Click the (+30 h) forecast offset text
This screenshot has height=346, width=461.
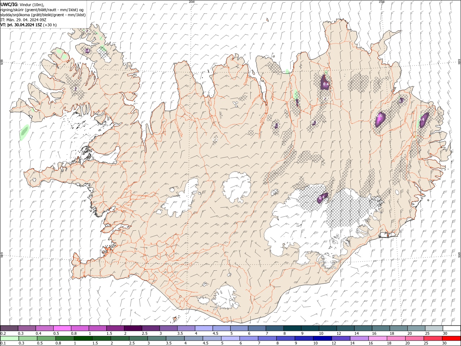point(50,25)
